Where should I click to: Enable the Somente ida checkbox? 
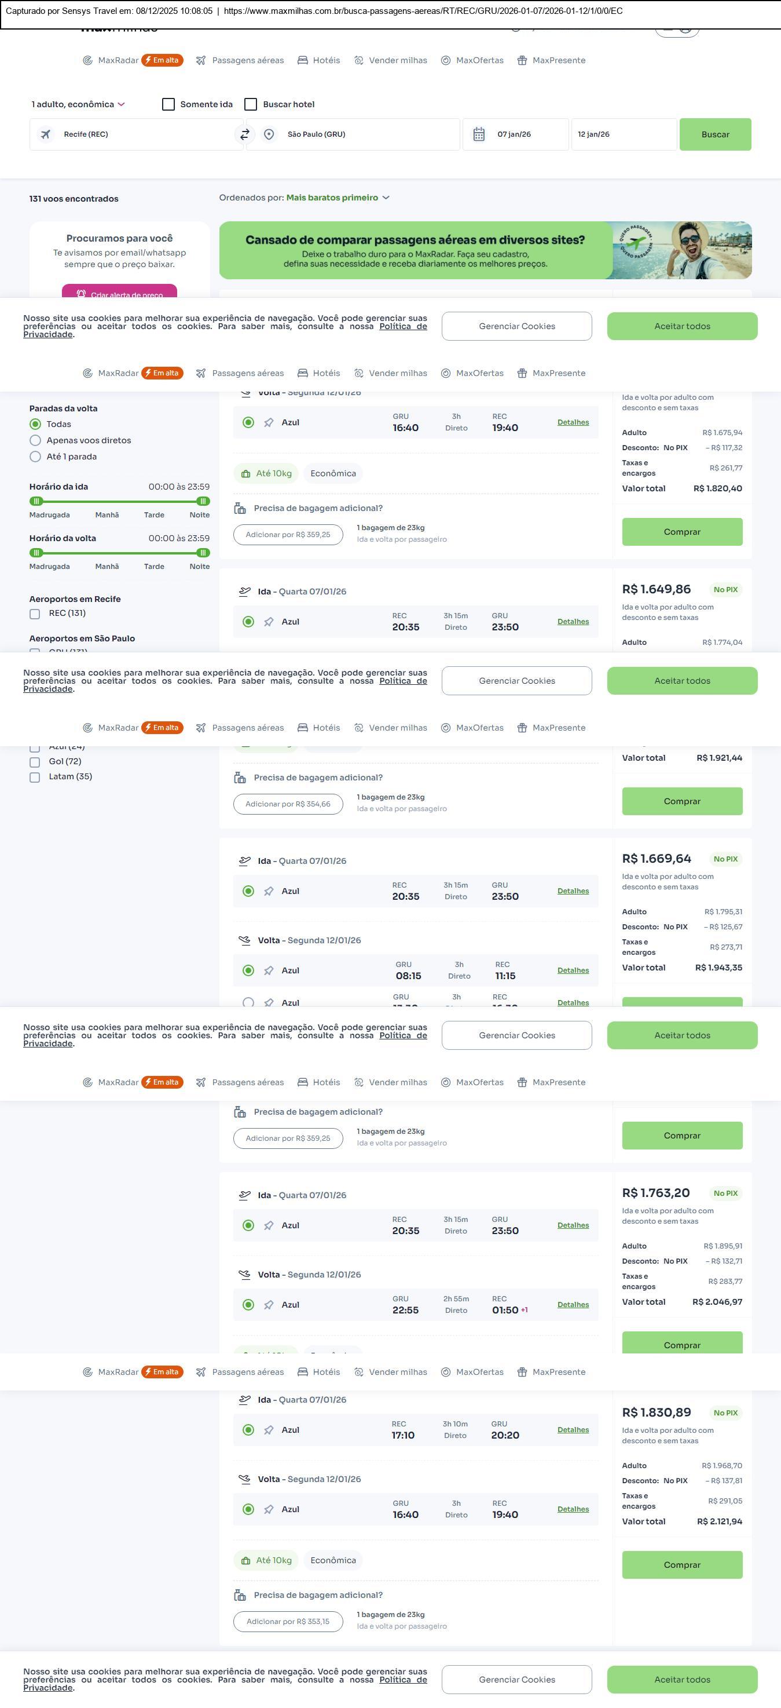[169, 104]
